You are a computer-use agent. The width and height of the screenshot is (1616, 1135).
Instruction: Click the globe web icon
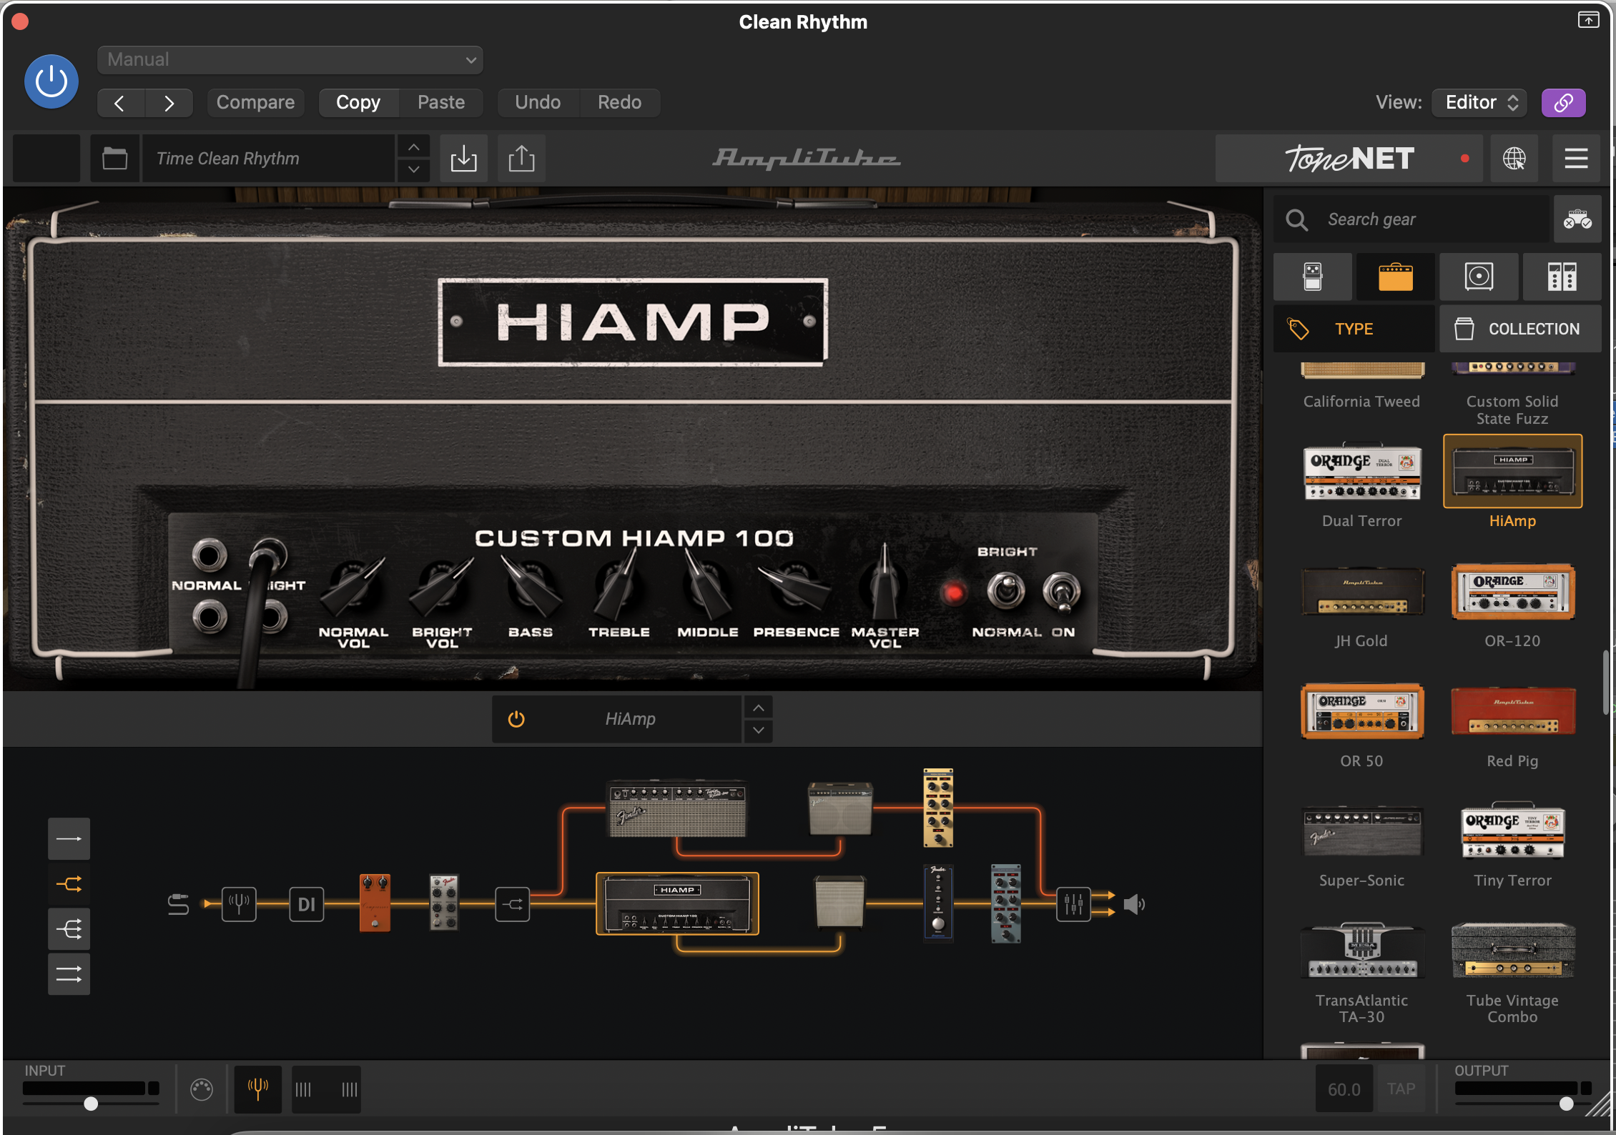coord(1514,159)
